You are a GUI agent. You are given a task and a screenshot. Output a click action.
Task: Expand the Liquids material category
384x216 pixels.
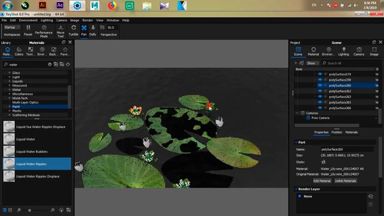pos(10,81)
